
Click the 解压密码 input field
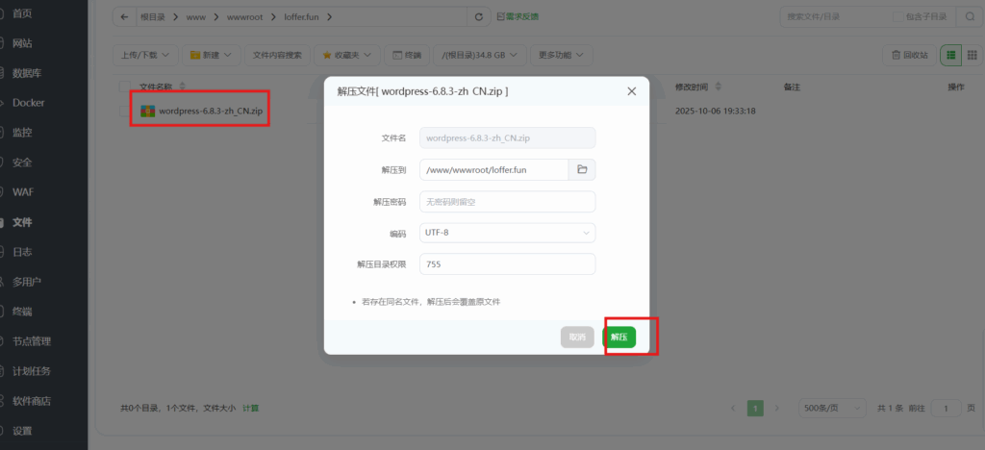[508, 202]
